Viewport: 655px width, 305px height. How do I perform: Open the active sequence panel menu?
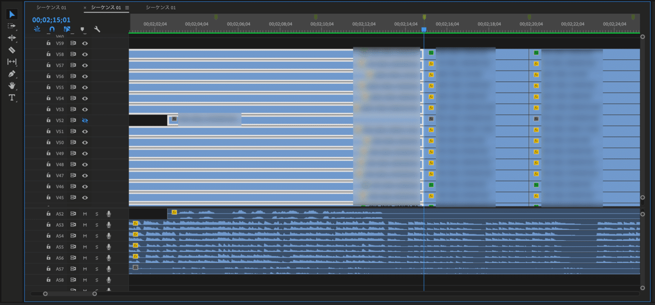click(127, 8)
